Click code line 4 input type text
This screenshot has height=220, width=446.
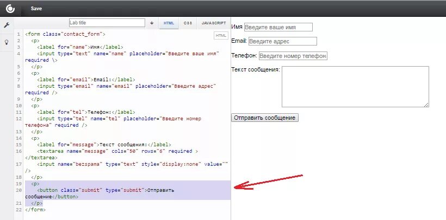point(122,57)
